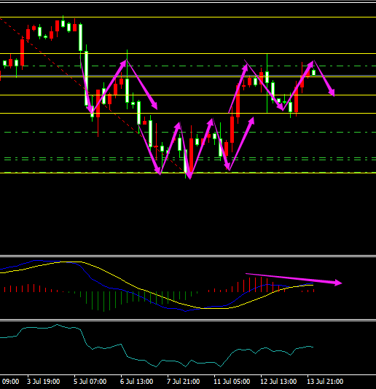Click the 5 Jul 07:00 time label
Viewport: 376px width, 389px height.
click(90, 381)
